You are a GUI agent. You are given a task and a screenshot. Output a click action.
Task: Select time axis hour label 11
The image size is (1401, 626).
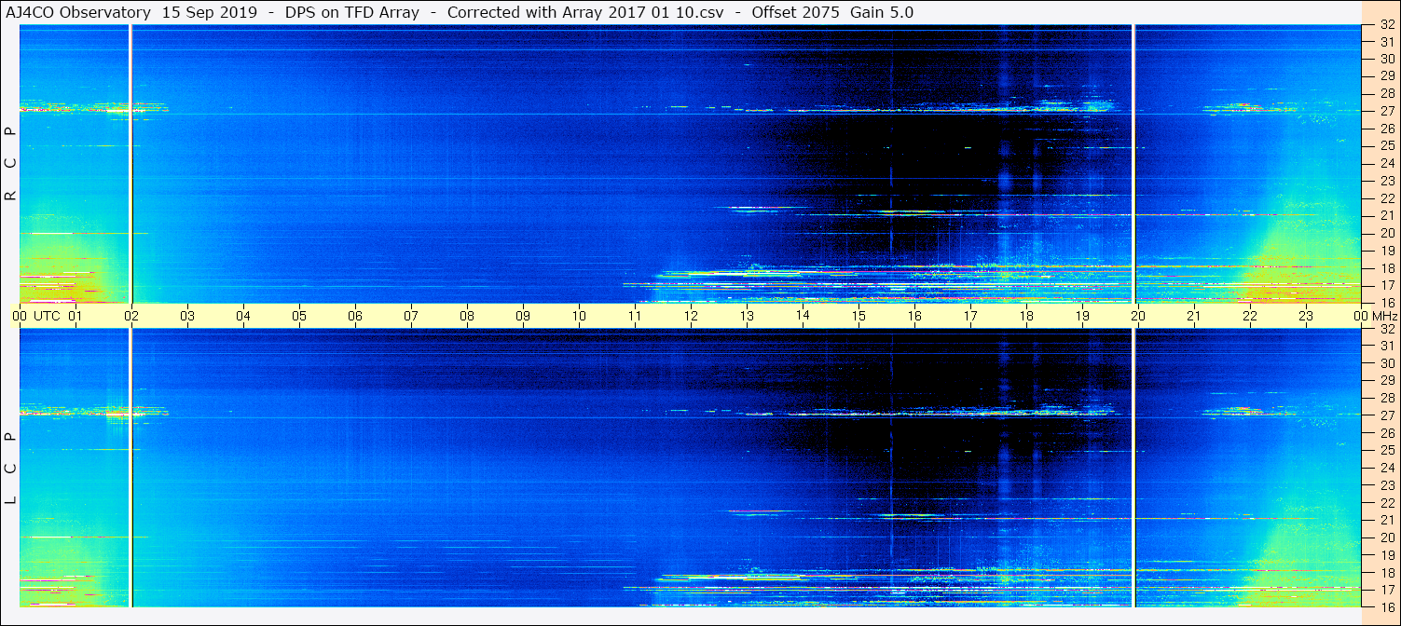(635, 316)
